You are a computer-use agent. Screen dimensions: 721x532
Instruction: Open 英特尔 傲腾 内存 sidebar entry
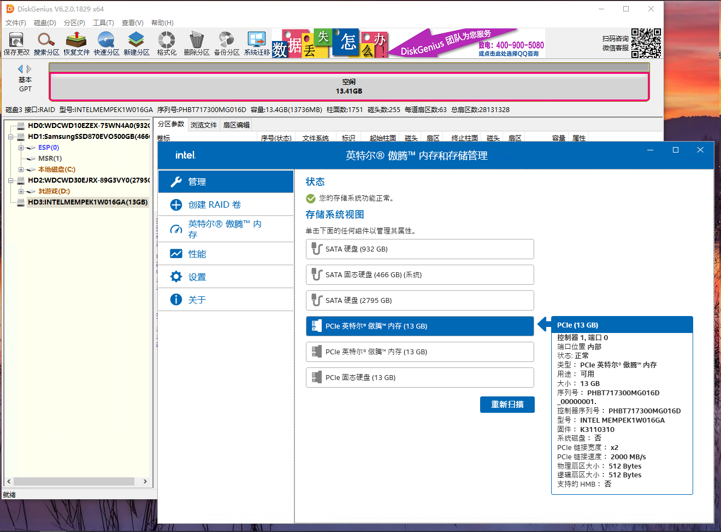pyautogui.click(x=226, y=229)
